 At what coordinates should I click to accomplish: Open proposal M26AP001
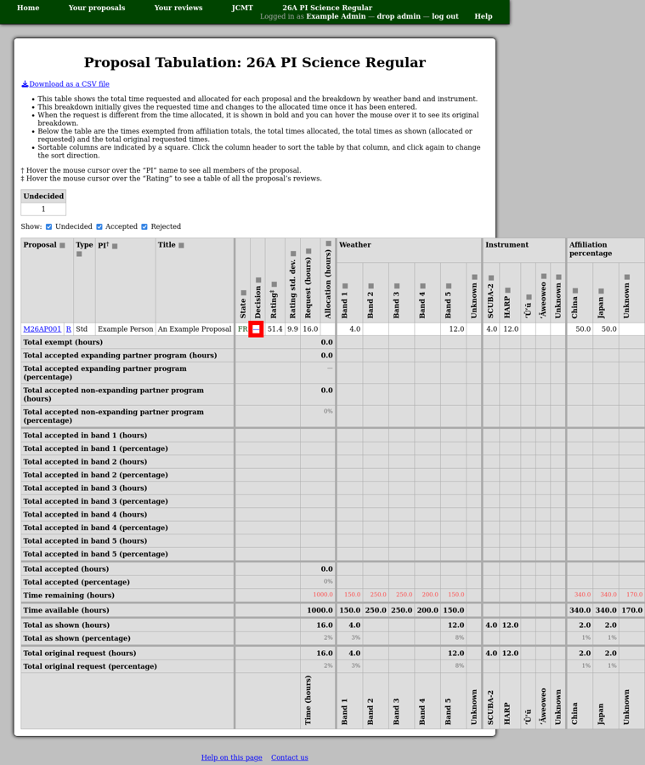(42, 329)
